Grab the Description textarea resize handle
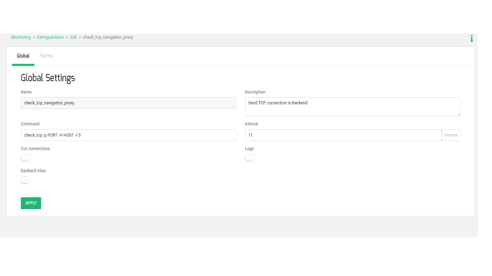Viewport: 492px width, 276px height. click(x=459, y=114)
